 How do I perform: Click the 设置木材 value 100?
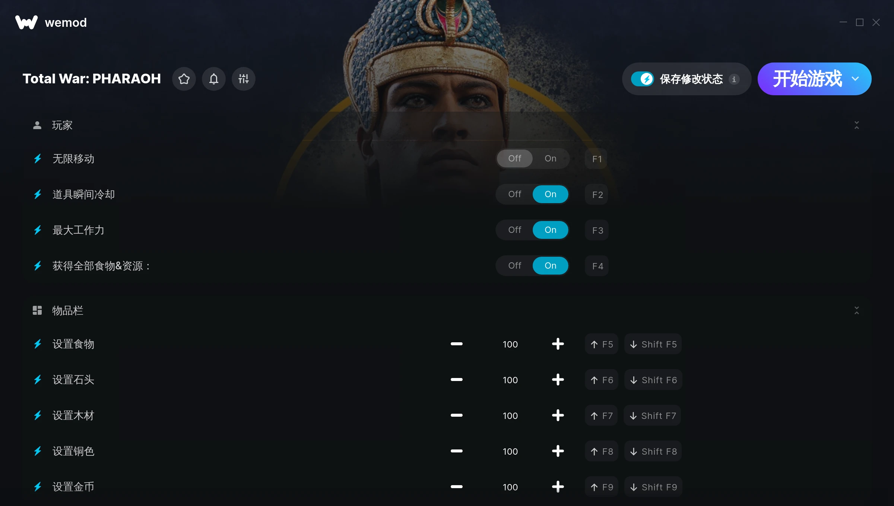coord(510,416)
